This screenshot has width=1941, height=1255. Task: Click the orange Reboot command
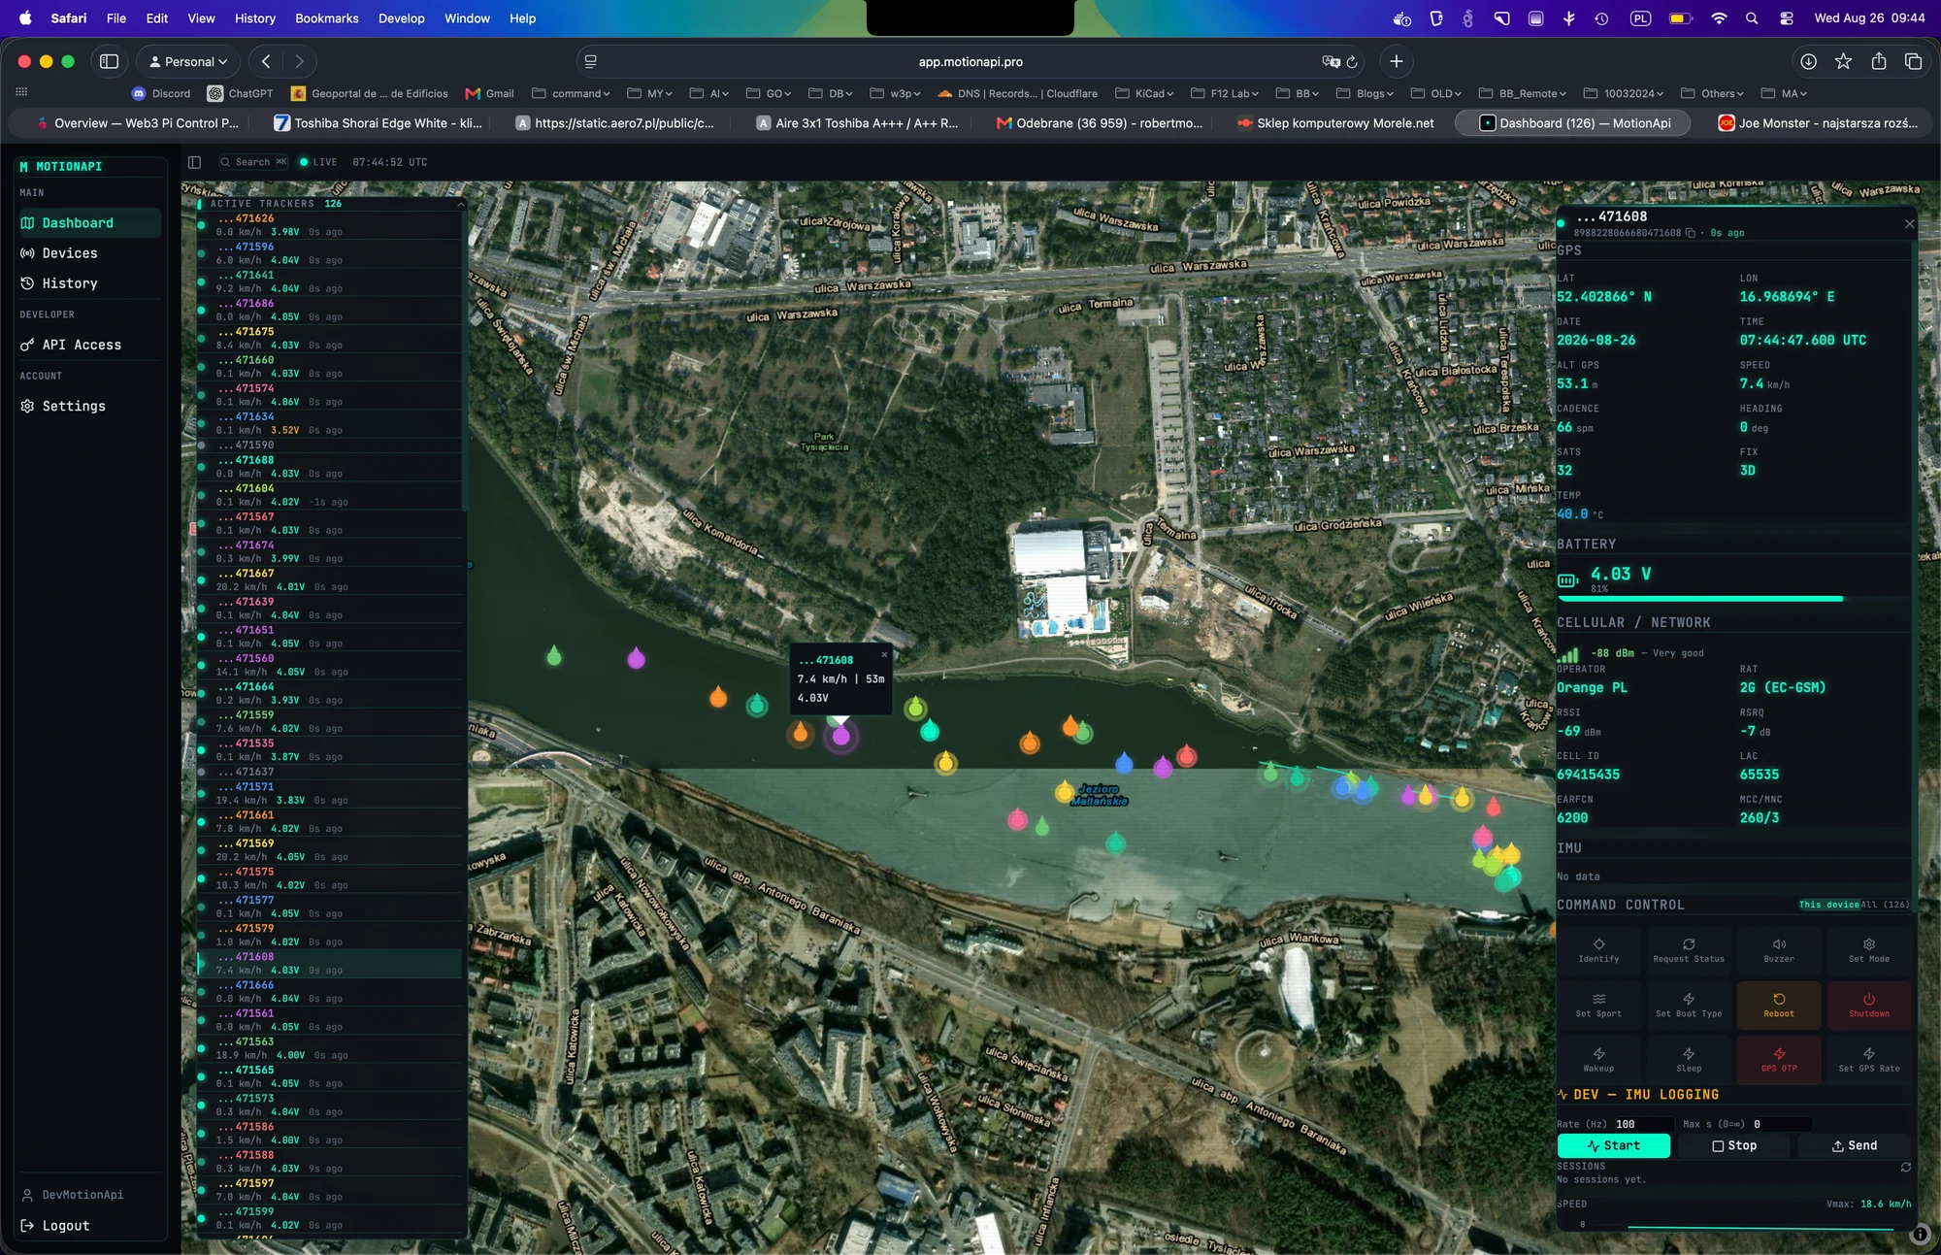(1779, 1006)
